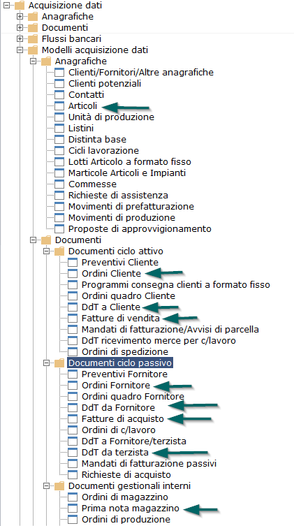Select DdT a Cliente entry
Viewport: 294px width, 526px height.
[110, 307]
